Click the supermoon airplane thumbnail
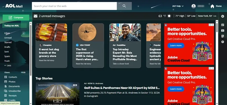The height and width of the screenshot is (105, 227). [x=88, y=32]
